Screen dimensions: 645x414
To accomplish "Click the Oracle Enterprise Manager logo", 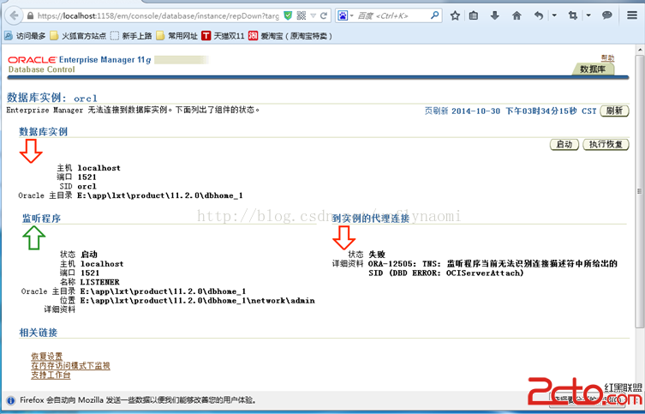I will (80, 60).
